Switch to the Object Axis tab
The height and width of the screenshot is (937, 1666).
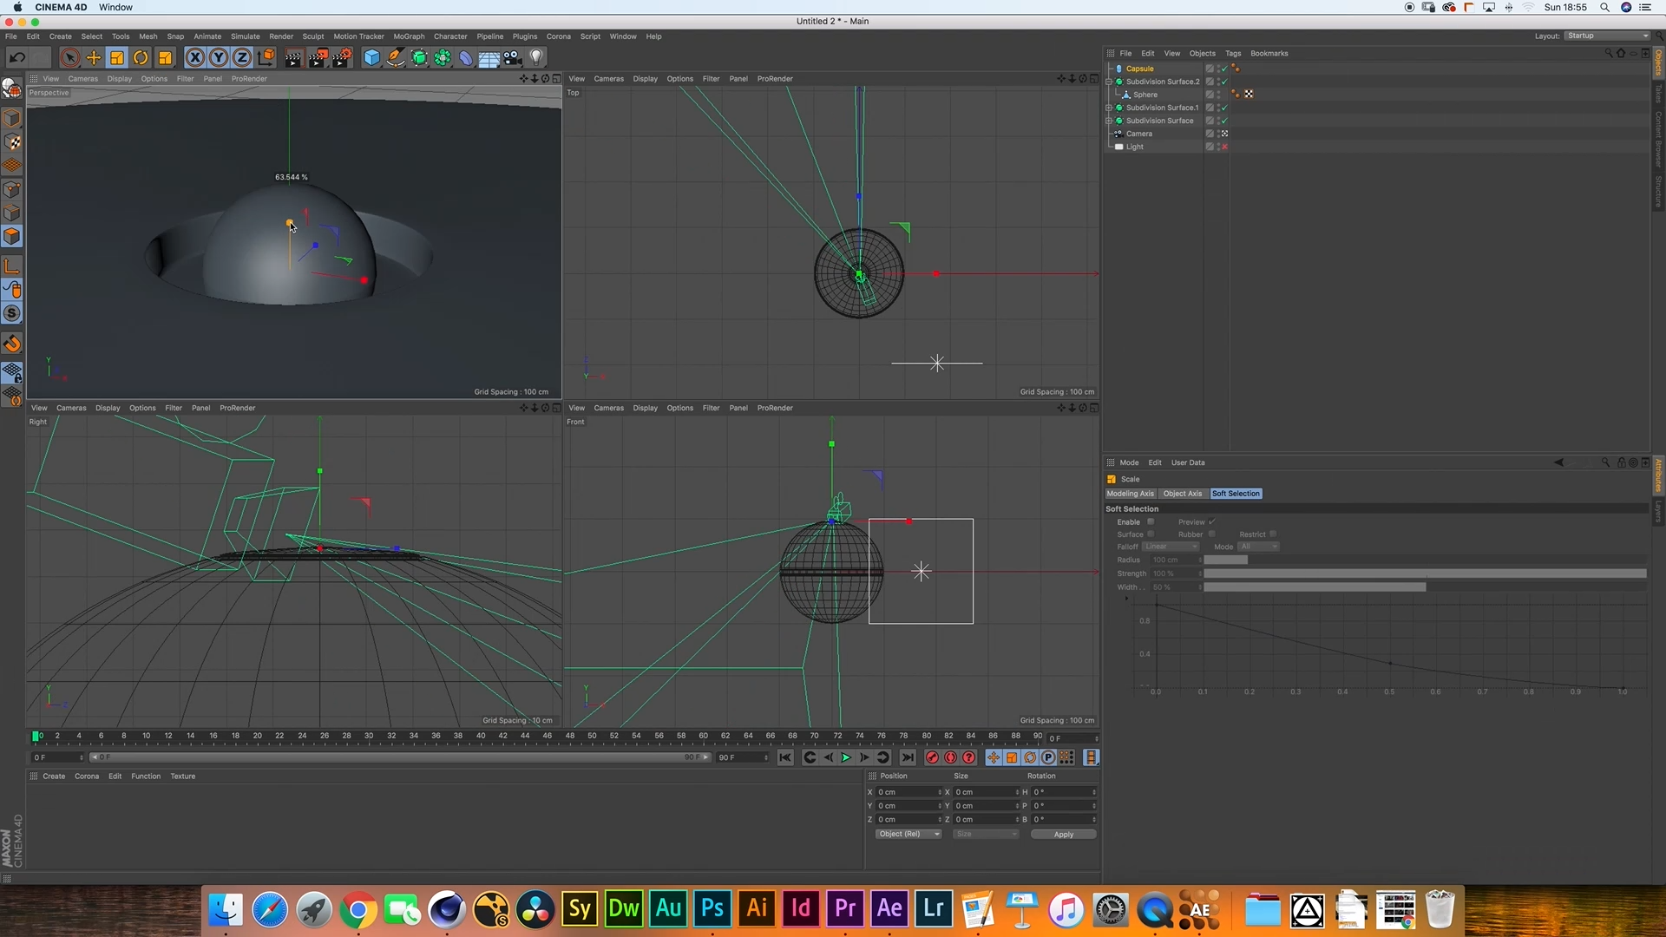pyautogui.click(x=1182, y=494)
